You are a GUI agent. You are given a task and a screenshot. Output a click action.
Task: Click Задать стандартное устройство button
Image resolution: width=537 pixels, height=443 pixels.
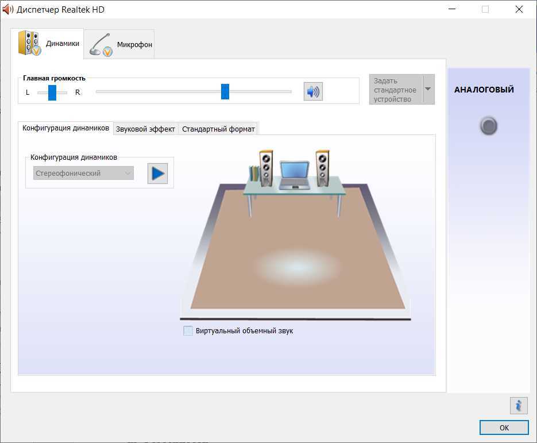(395, 90)
